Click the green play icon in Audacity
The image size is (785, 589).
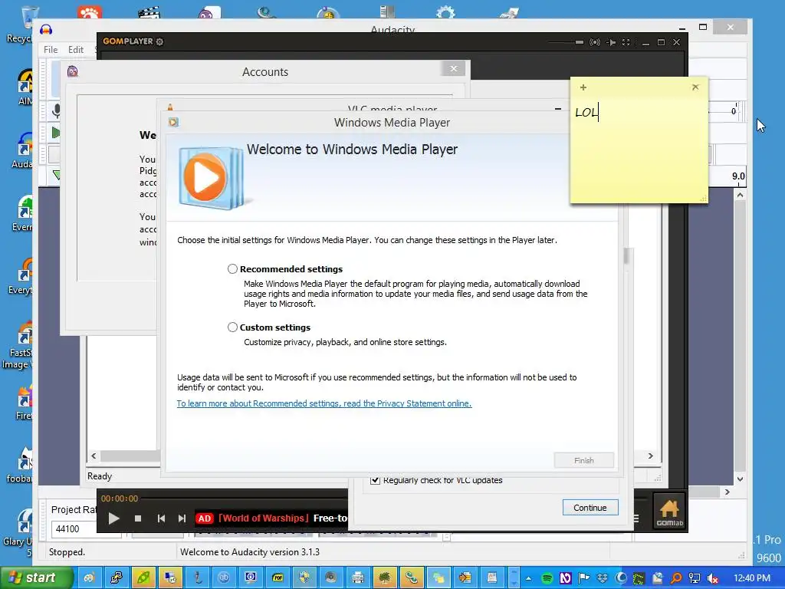[x=55, y=133]
